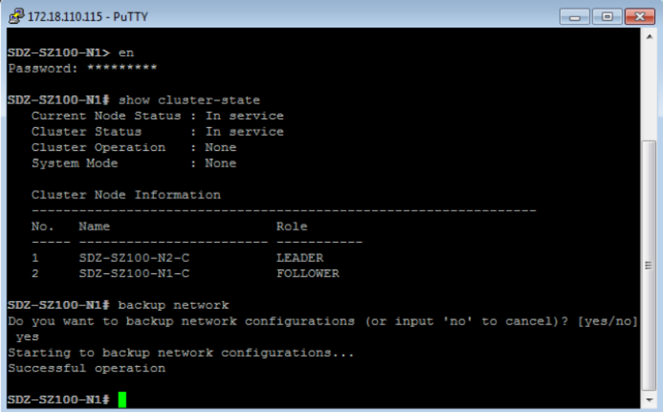Click the 'Successful operation' message line
663x412 pixels.
[87, 368]
